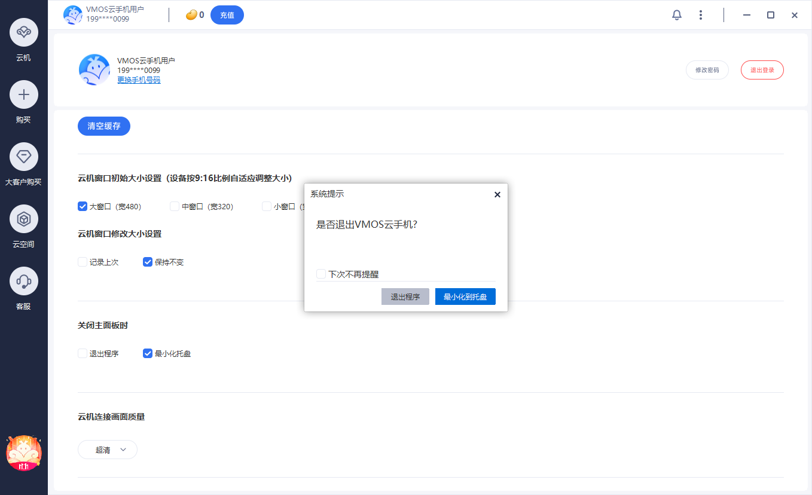Viewport: 812px width, 495px height.
Task: Open the 客服 headset icon
Action: 24,281
